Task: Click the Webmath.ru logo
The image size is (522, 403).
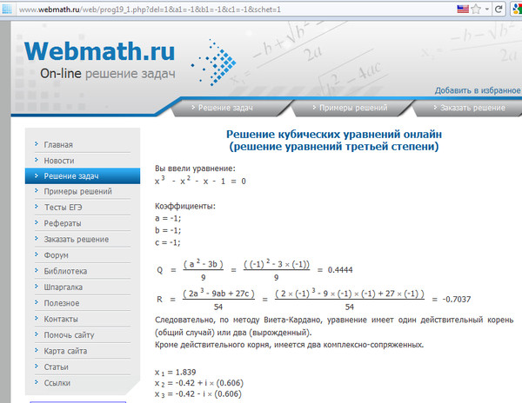Action: pos(99,51)
